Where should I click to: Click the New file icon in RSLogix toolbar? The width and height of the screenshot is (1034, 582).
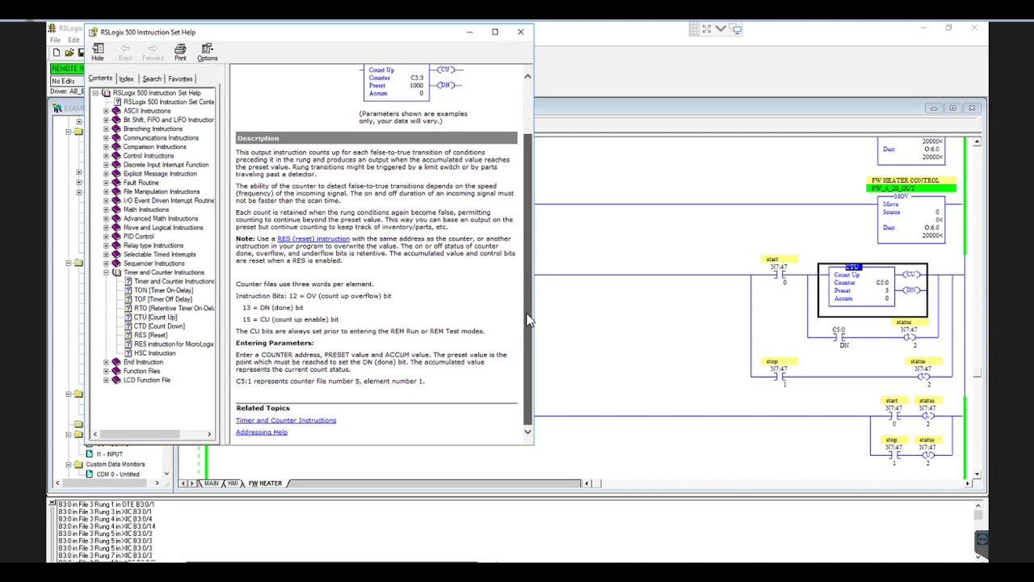[x=56, y=53]
